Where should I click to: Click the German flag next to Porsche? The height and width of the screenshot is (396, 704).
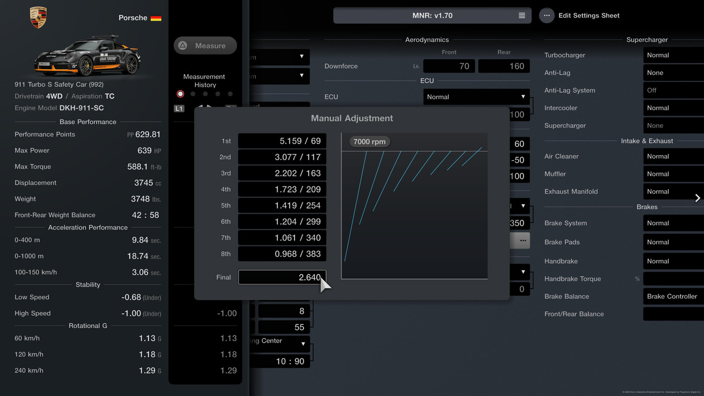[156, 18]
